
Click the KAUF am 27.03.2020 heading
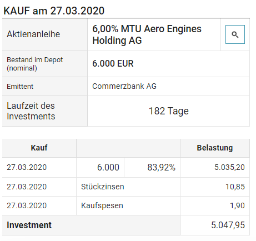(x=54, y=11)
